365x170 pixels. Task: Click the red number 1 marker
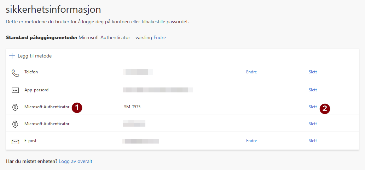tap(77, 108)
